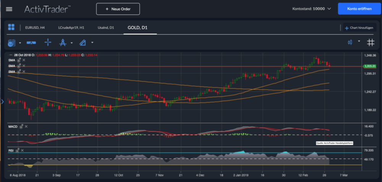Image resolution: width=382 pixels, height=182 pixels.
Task: Click the 3 Sep date label
Action: click(56, 175)
